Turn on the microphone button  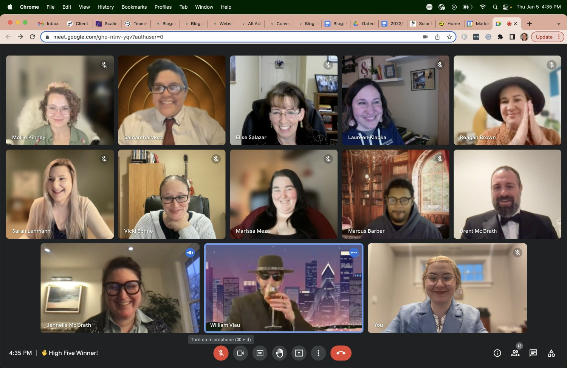(x=221, y=353)
